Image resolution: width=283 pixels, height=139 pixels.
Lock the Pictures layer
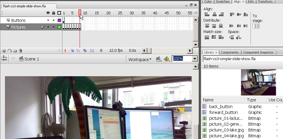tap(54, 27)
